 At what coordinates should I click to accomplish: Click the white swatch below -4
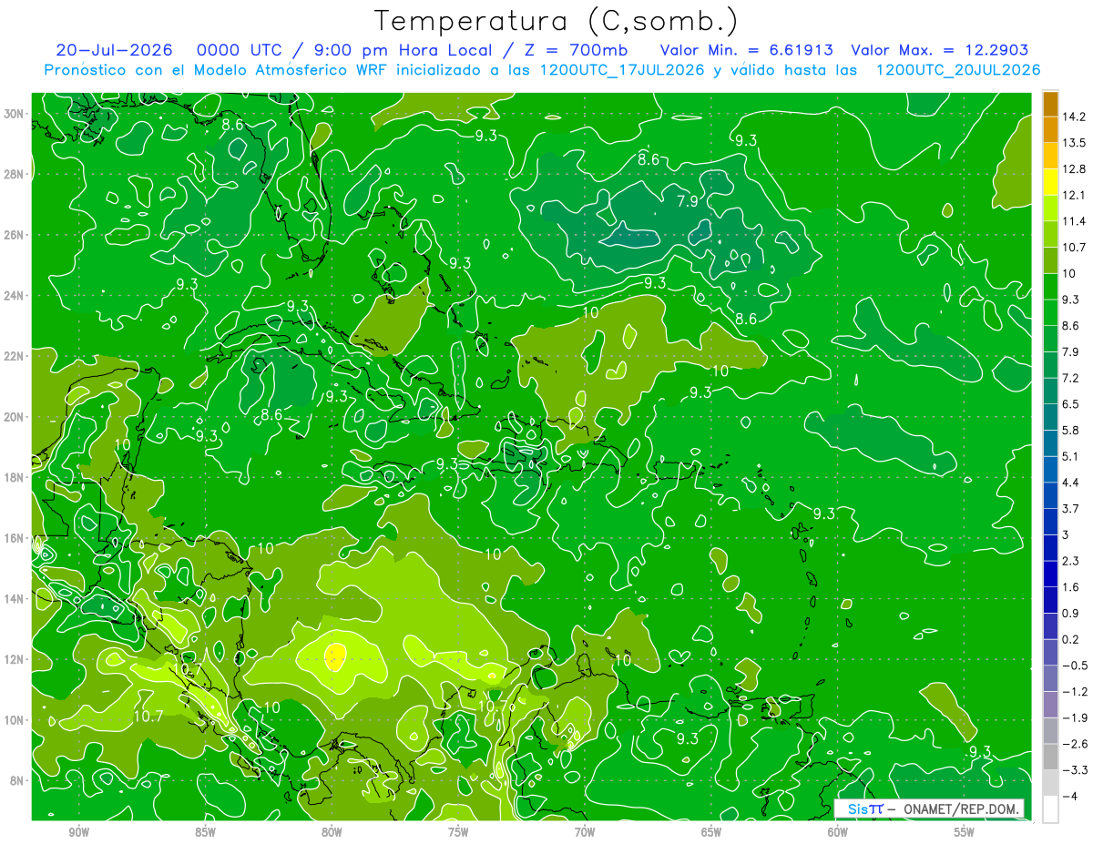[1050, 809]
